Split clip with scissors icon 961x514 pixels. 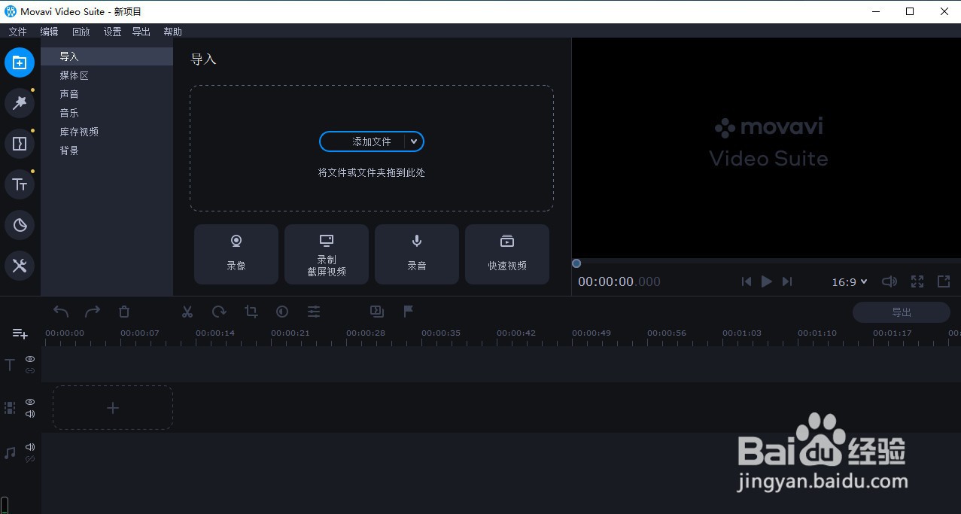click(187, 312)
